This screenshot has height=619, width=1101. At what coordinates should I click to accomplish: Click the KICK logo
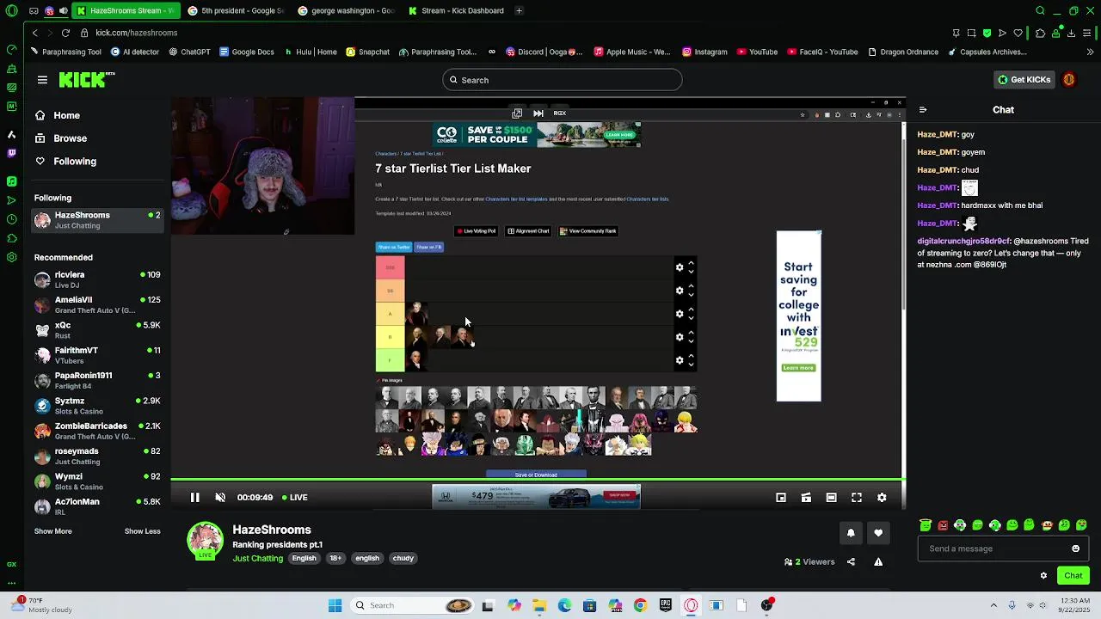tap(87, 79)
